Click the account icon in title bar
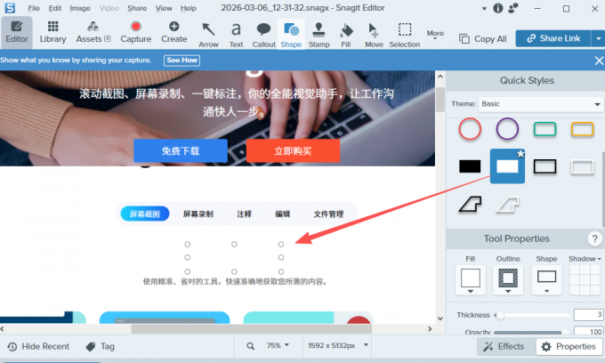 pos(513,8)
